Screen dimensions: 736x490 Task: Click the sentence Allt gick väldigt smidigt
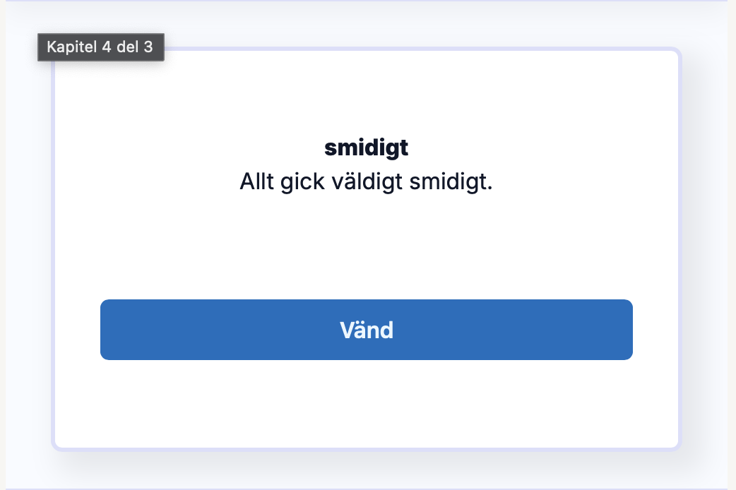coord(366,181)
